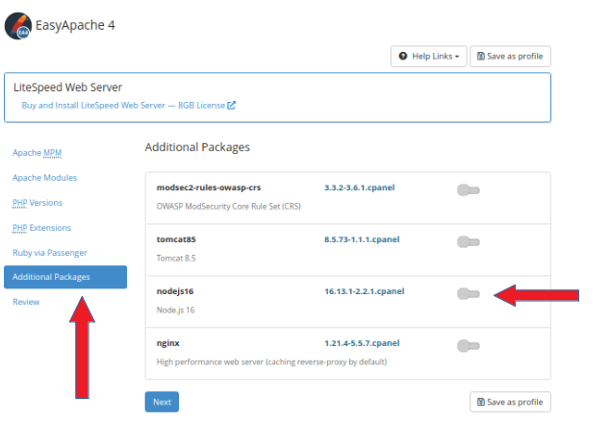The width and height of the screenshot is (610, 448).
Task: Click the tomcat85 package name
Action: [x=176, y=239]
